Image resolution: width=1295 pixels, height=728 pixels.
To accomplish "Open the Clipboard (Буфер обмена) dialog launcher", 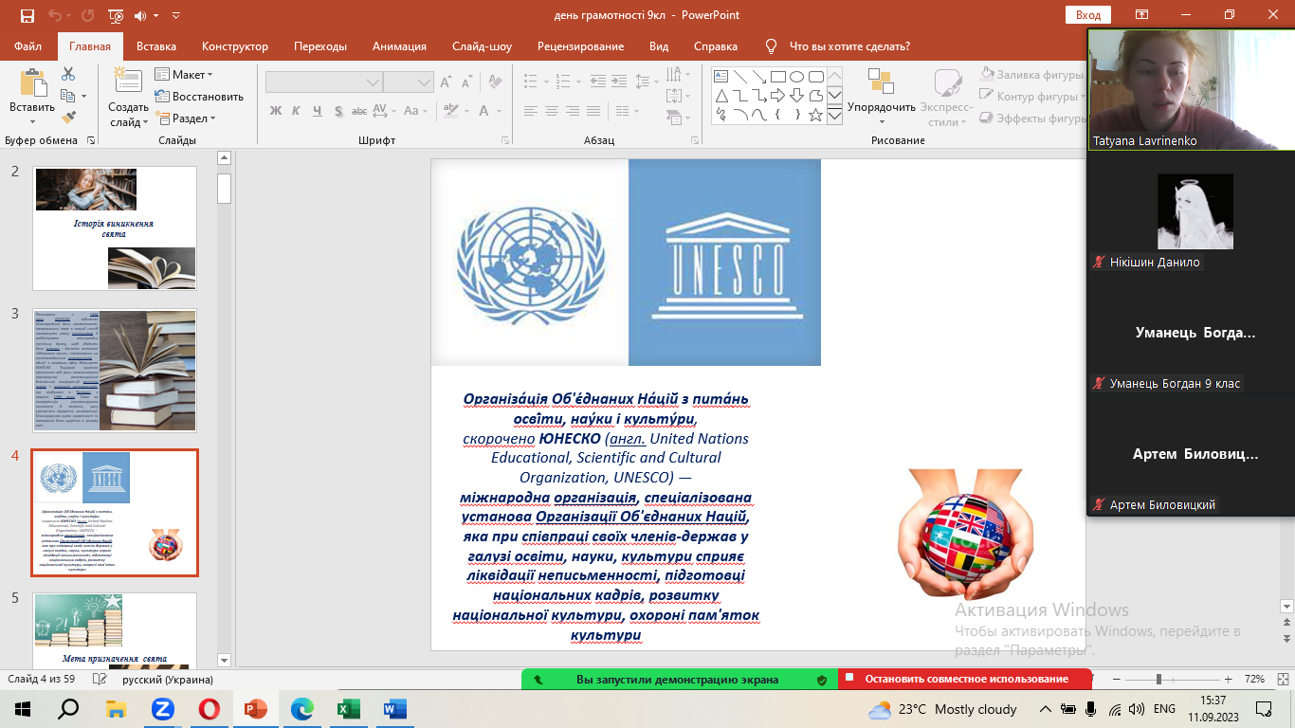I will (91, 140).
